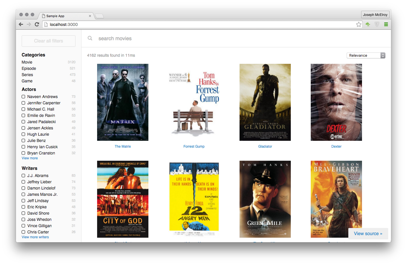Click the Joseph McElroy profile button

[x=375, y=15]
